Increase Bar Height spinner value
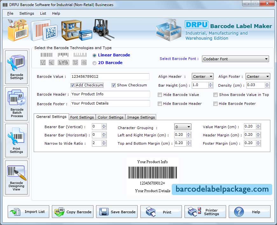Viewport: 277px width, 225px height. tap(210, 84)
